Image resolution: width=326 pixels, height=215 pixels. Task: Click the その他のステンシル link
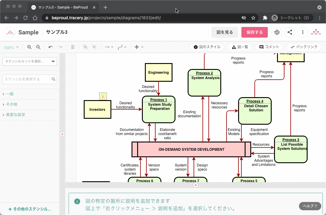(x=30, y=209)
